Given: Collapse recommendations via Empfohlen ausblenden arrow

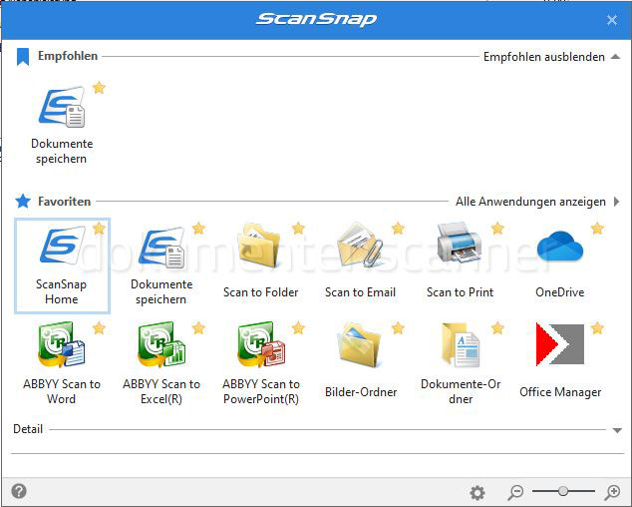Looking at the screenshot, I should [616, 58].
